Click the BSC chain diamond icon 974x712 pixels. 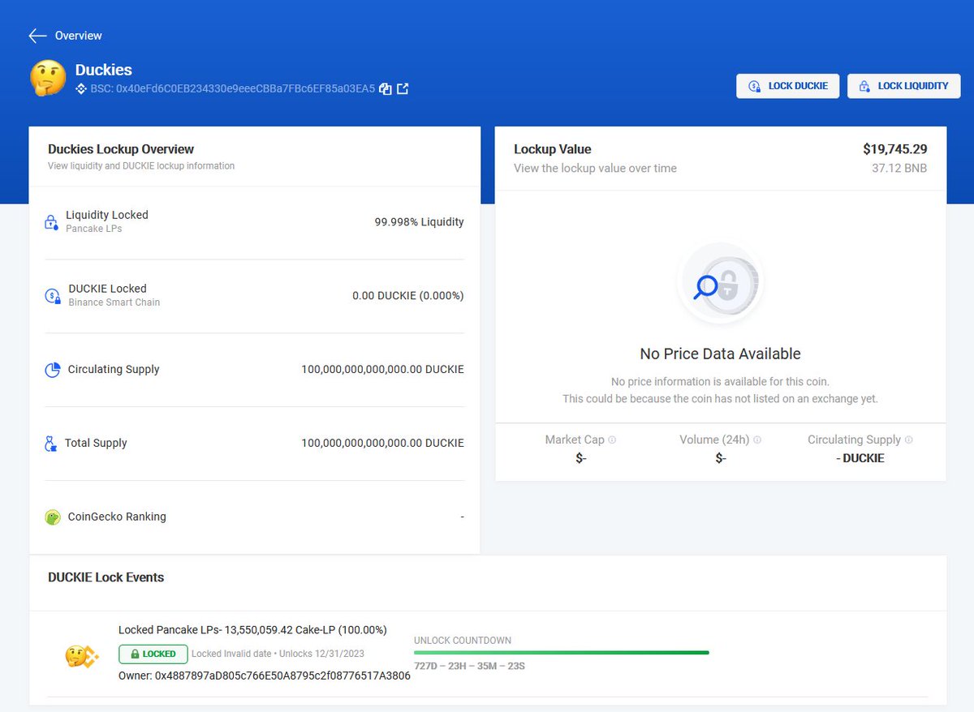click(x=81, y=88)
